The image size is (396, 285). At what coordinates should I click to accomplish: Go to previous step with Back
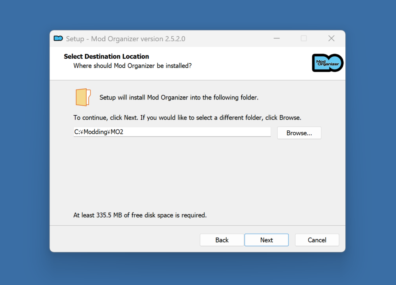coord(222,240)
